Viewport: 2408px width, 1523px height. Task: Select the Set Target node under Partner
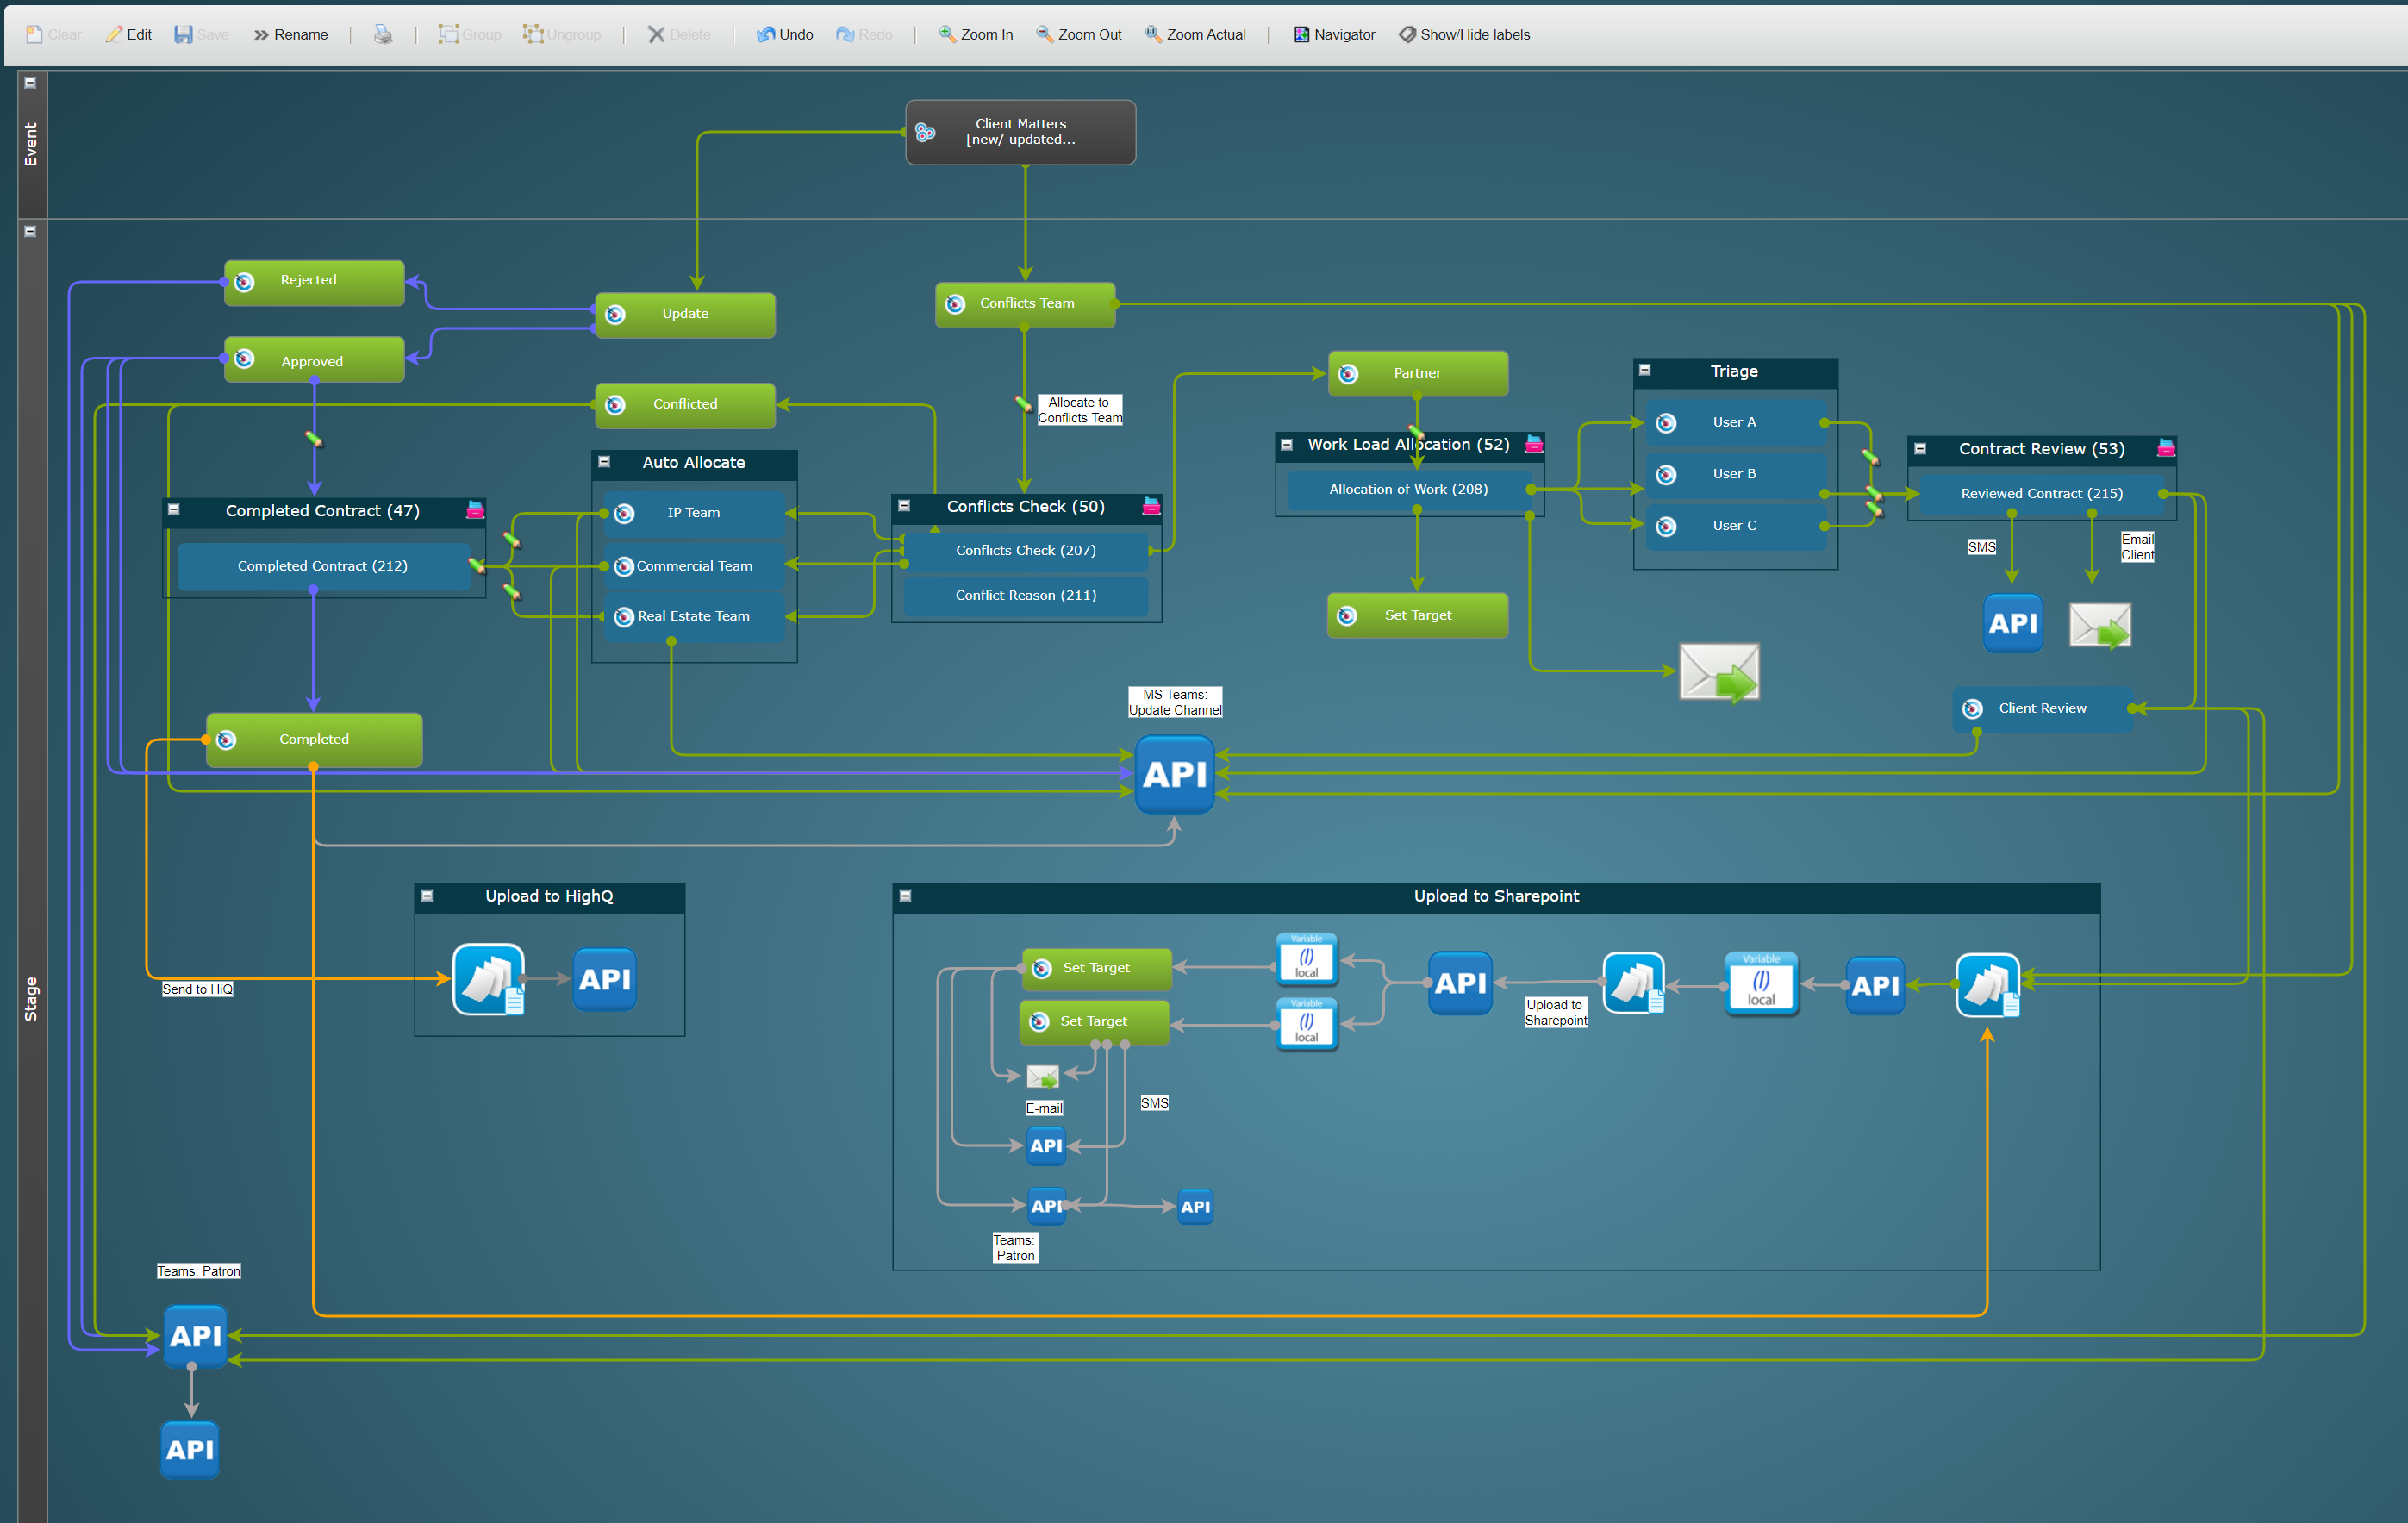1418,616
